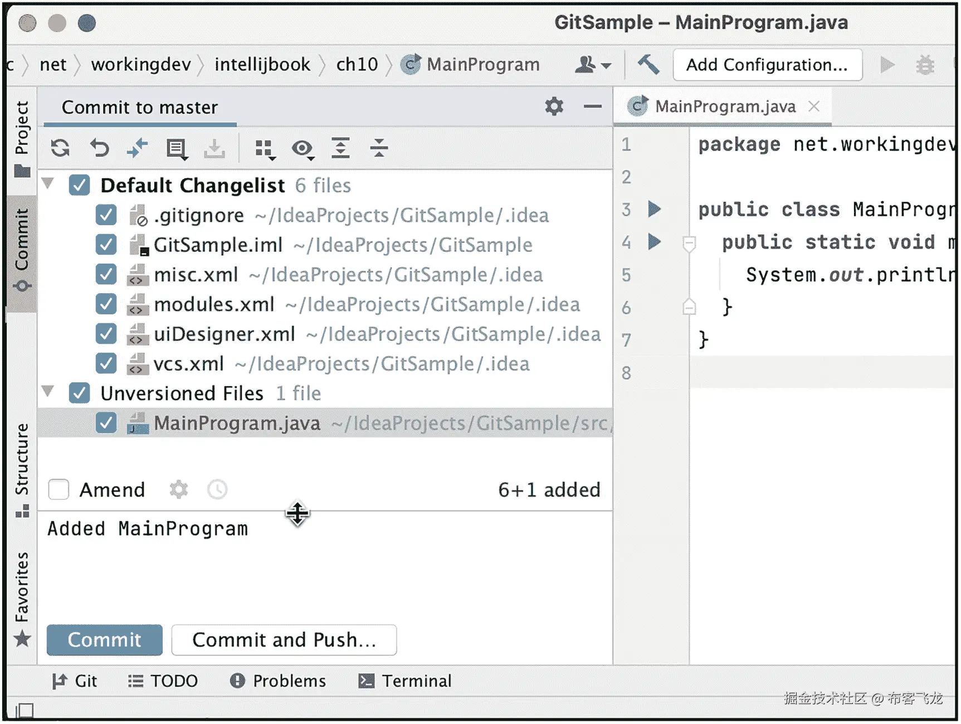Enable the Amend checkbox
The height and width of the screenshot is (724, 961).
[58, 490]
